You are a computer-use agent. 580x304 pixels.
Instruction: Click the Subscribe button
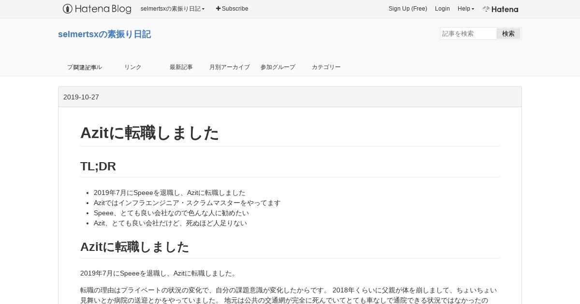pos(232,9)
